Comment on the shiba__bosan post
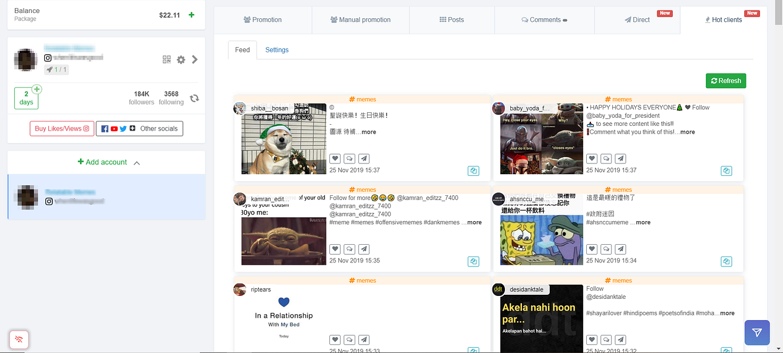The height and width of the screenshot is (353, 783). point(349,158)
